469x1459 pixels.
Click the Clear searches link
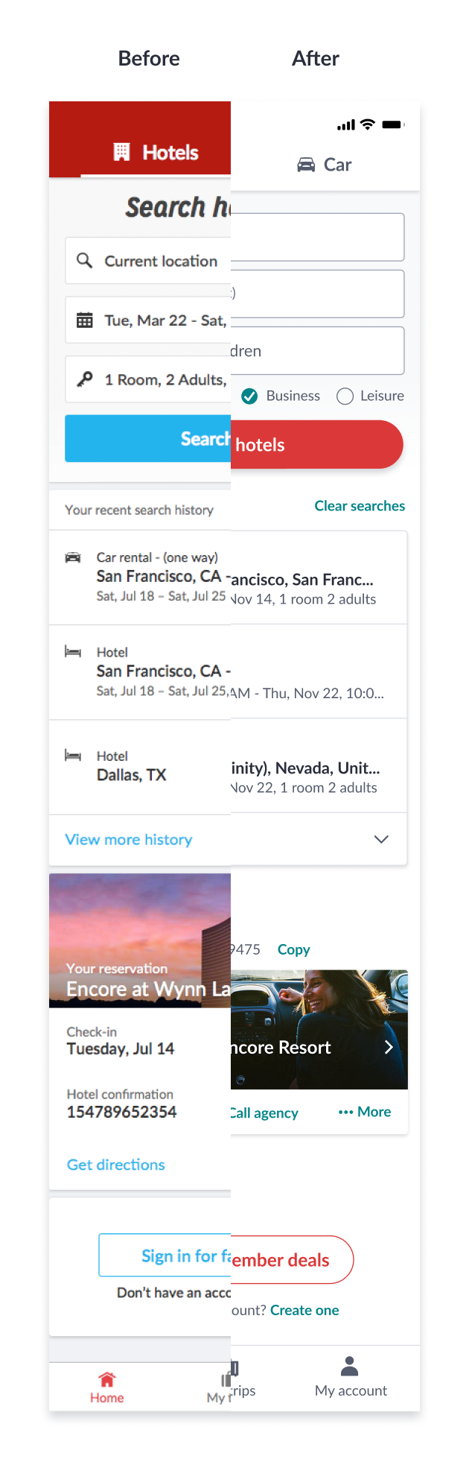[x=360, y=506]
